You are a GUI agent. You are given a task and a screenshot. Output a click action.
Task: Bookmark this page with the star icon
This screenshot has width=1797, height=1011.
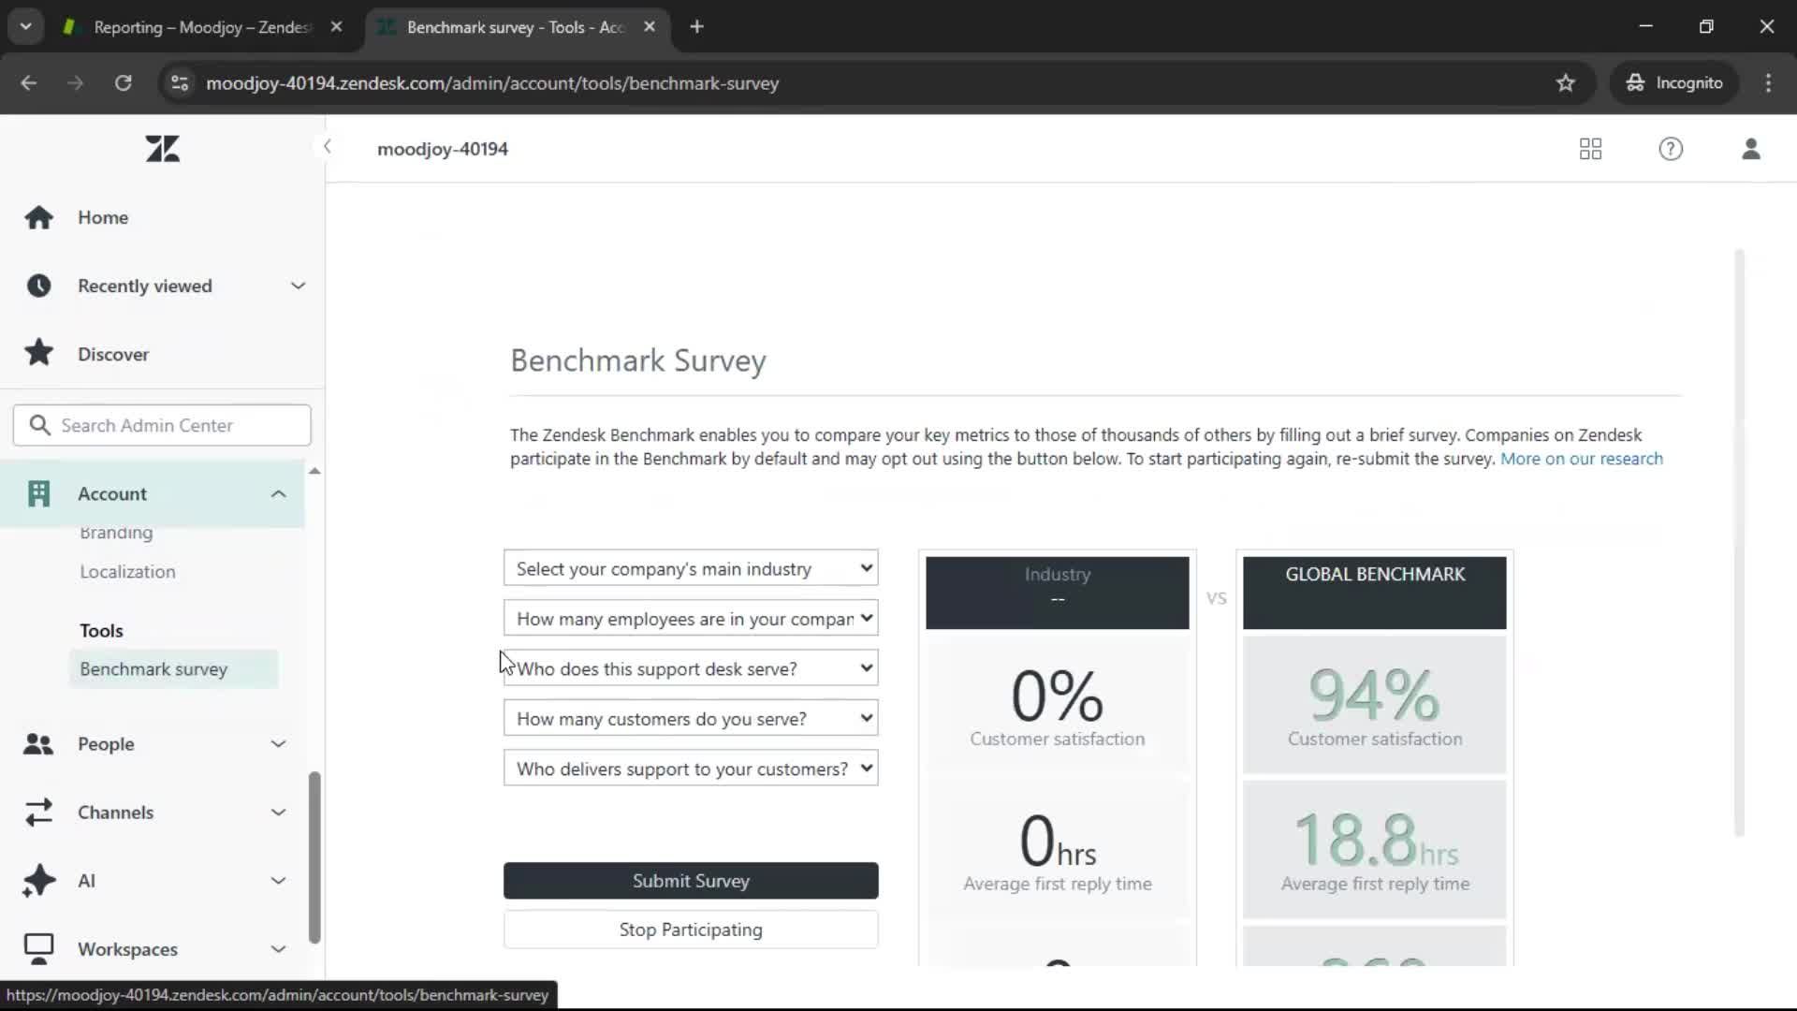(x=1565, y=83)
